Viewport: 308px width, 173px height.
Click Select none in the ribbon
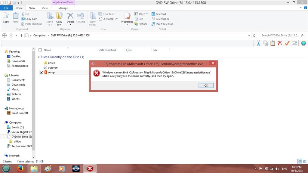pos(160,19)
